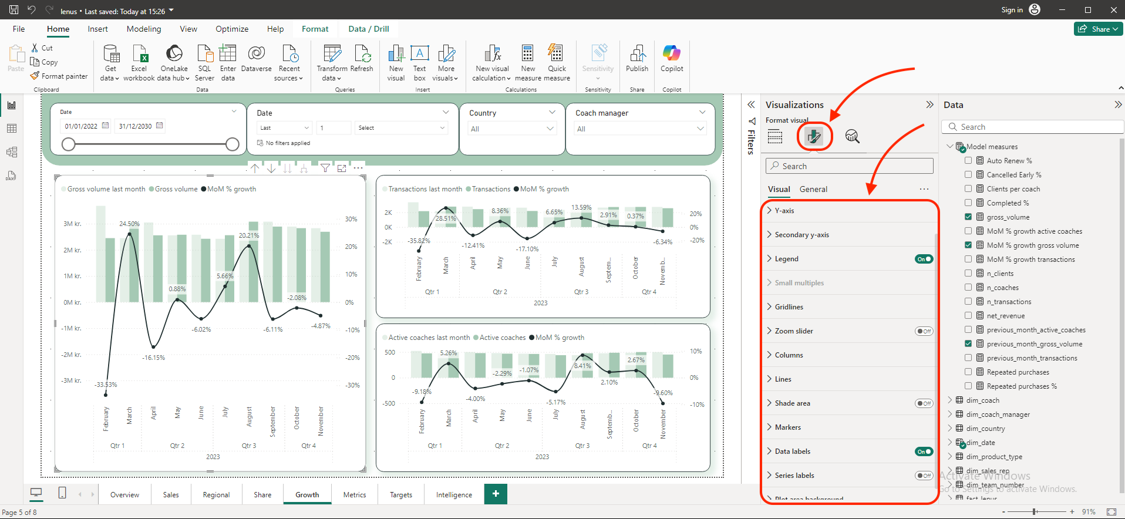Click the Share button
This screenshot has width=1125, height=519.
click(1098, 29)
